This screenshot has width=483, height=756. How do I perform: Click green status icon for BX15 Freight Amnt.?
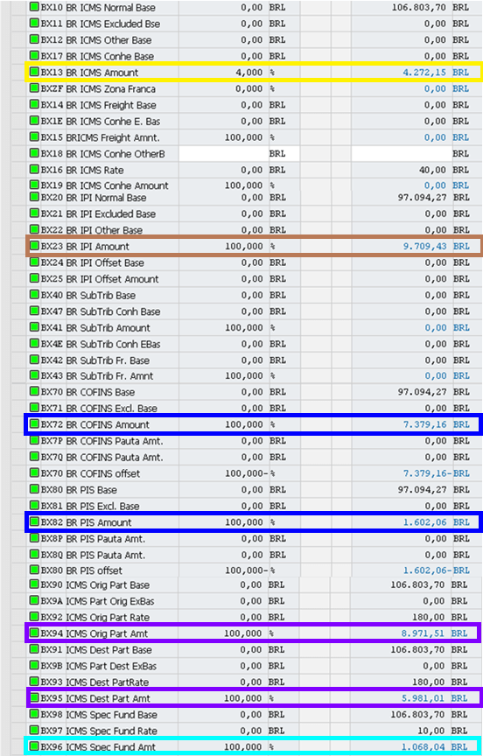(x=34, y=136)
